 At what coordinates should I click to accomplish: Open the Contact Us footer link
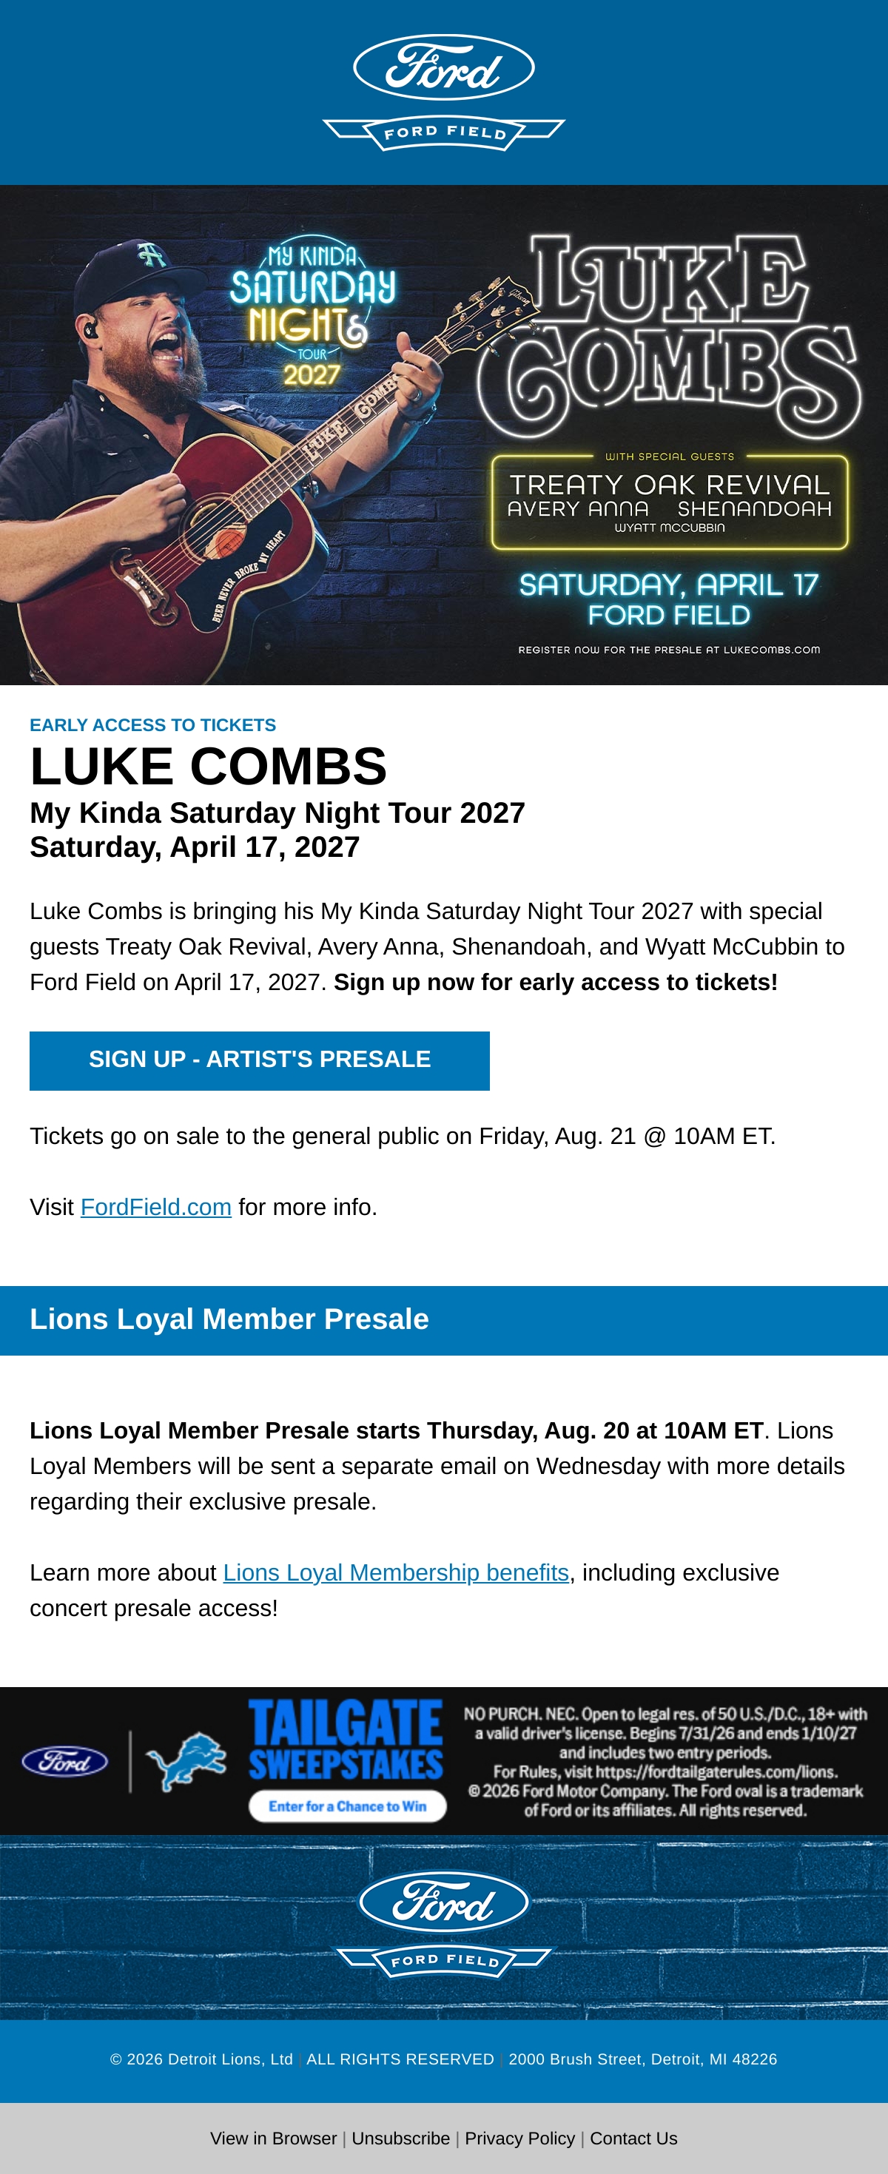coord(634,2138)
